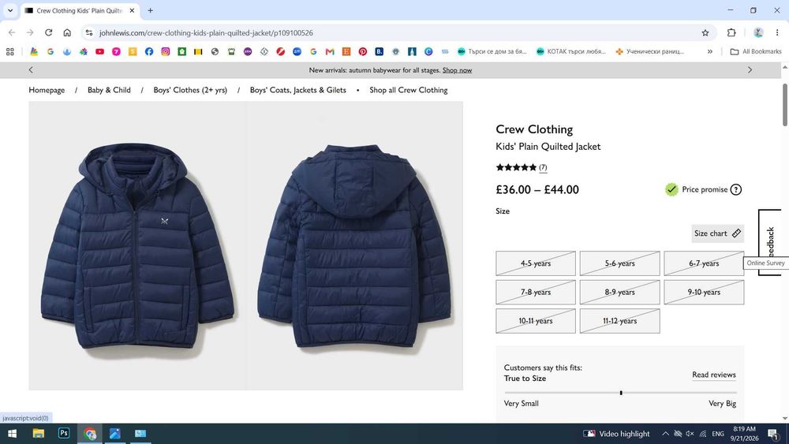This screenshot has height=444, width=789.
Task: Show previous announcement banner arrow
Action: [31, 70]
